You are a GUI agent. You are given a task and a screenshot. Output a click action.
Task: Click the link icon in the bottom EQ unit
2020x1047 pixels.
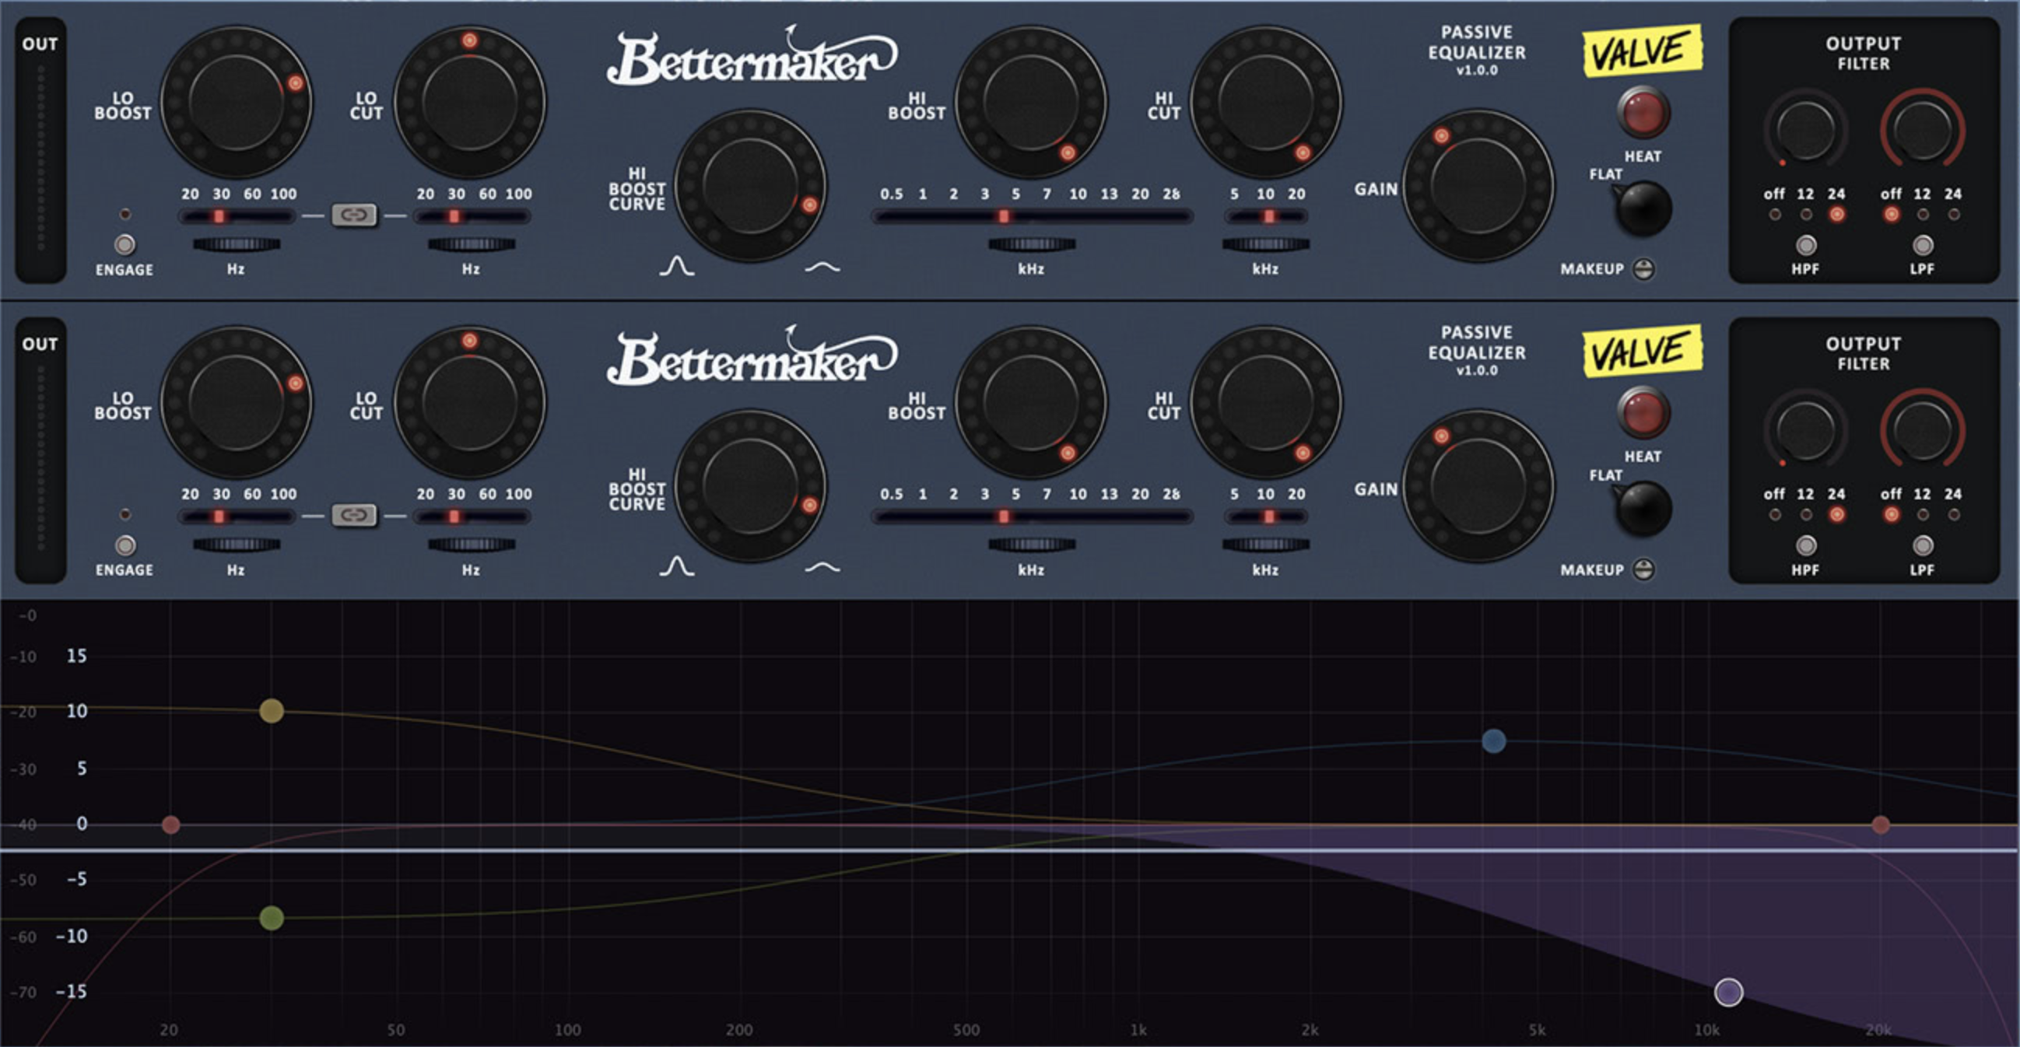pyautogui.click(x=354, y=515)
